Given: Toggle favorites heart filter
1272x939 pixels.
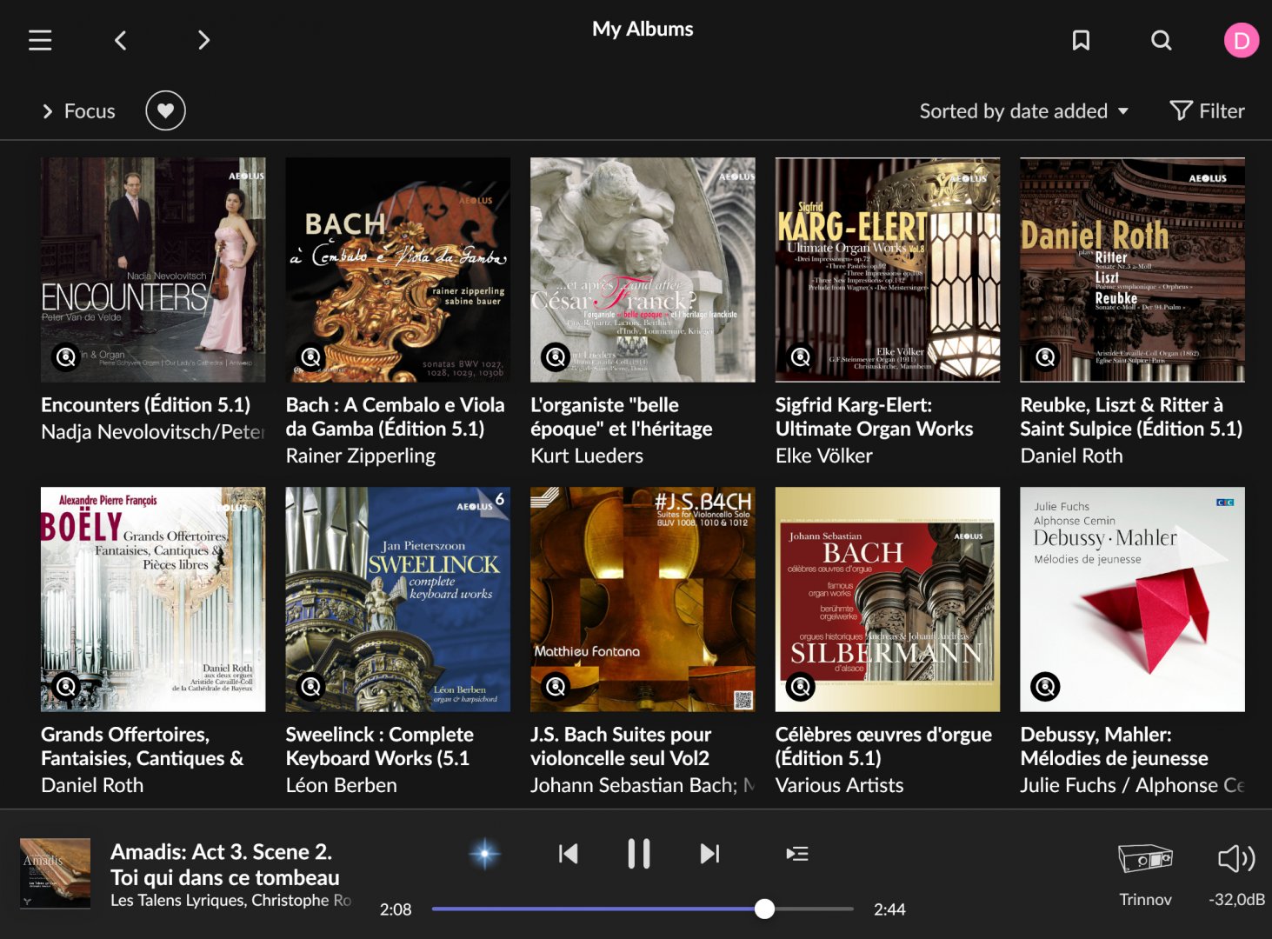Looking at the screenshot, I should pyautogui.click(x=165, y=110).
